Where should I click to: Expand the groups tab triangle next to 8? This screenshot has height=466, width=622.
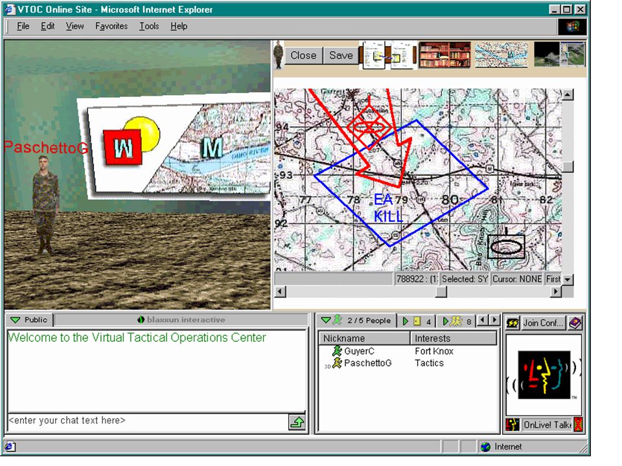(446, 321)
